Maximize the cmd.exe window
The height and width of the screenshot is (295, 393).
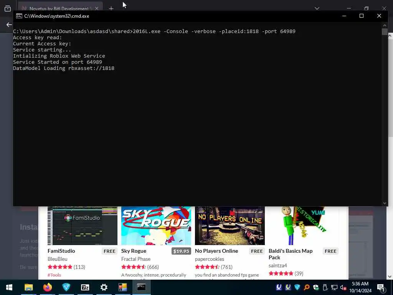362,16
